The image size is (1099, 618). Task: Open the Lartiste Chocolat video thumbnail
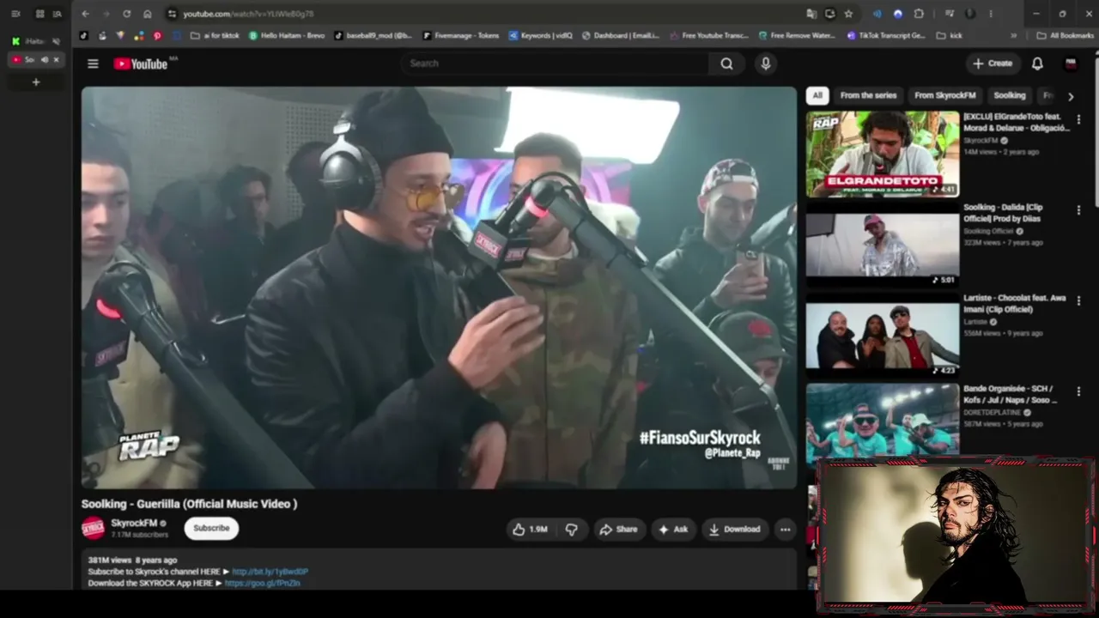883,336
